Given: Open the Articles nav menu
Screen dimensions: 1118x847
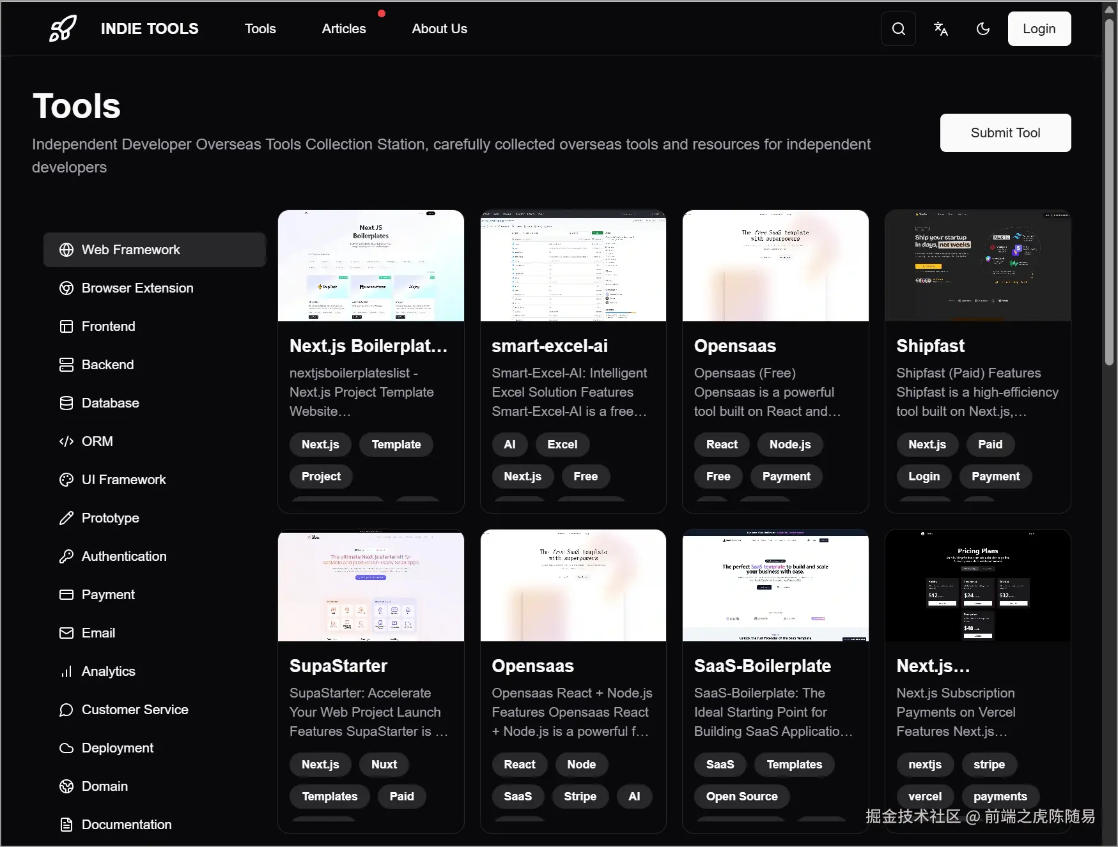Looking at the screenshot, I should (x=344, y=29).
